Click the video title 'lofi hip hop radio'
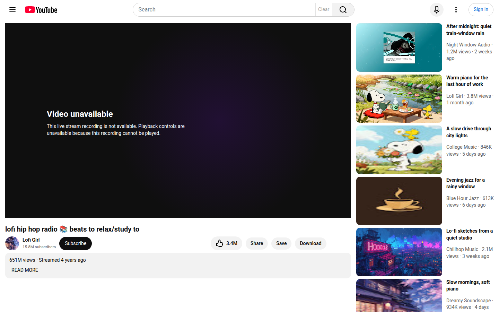The width and height of the screenshot is (499, 312). (x=72, y=229)
